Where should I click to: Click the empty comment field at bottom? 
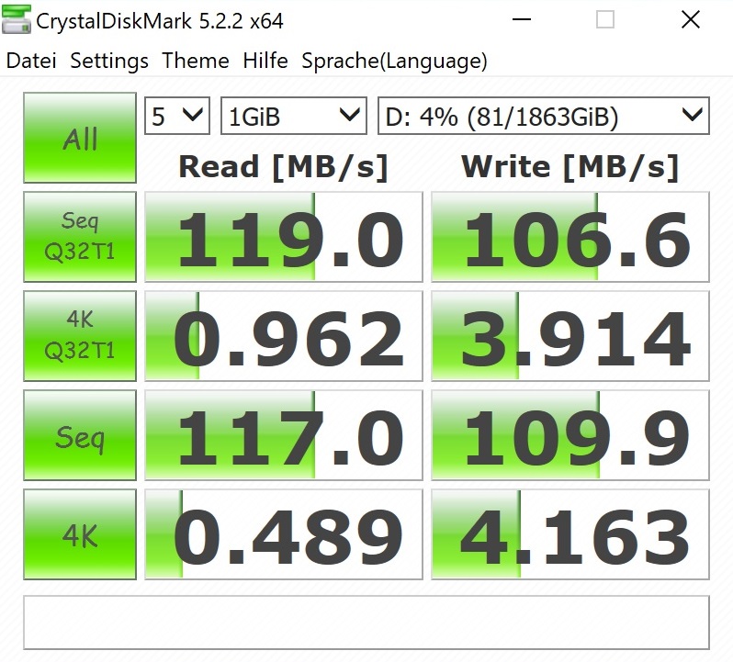click(x=366, y=623)
